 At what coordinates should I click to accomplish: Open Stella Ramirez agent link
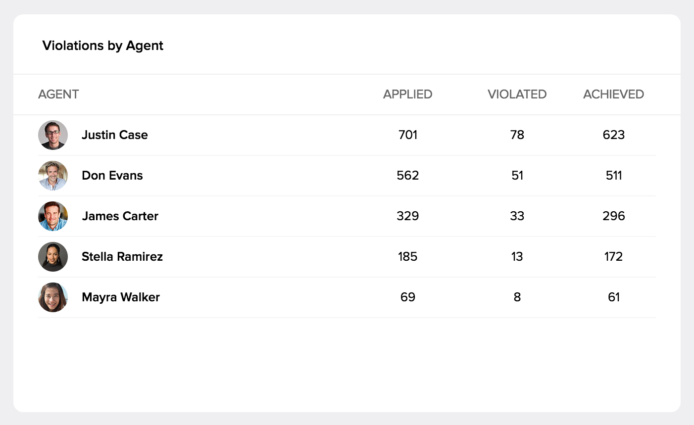point(122,257)
